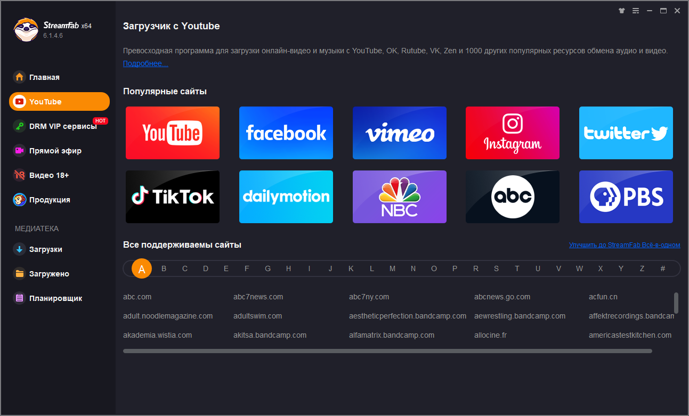Open the Twitter site tile

626,133
